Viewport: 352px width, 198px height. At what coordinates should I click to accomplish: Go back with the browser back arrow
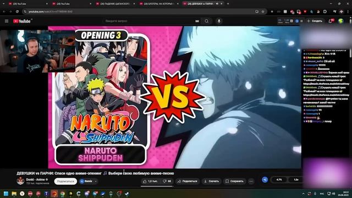4,12
